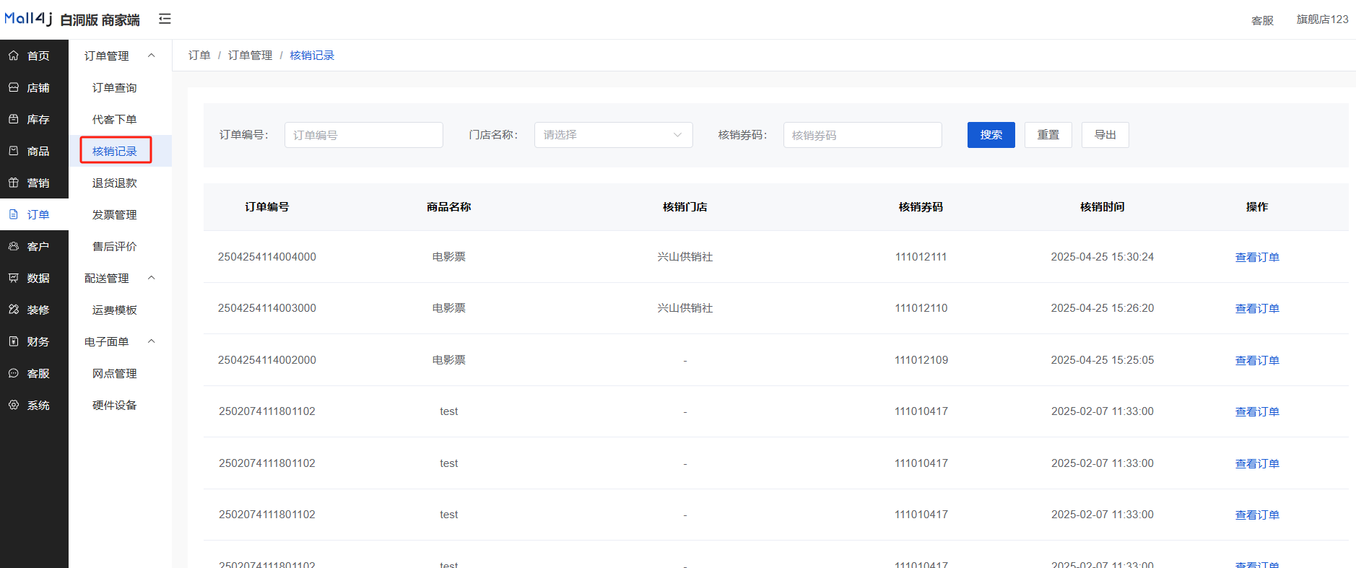Click the gift icon beside 营销
The height and width of the screenshot is (568, 1356).
tap(14, 183)
